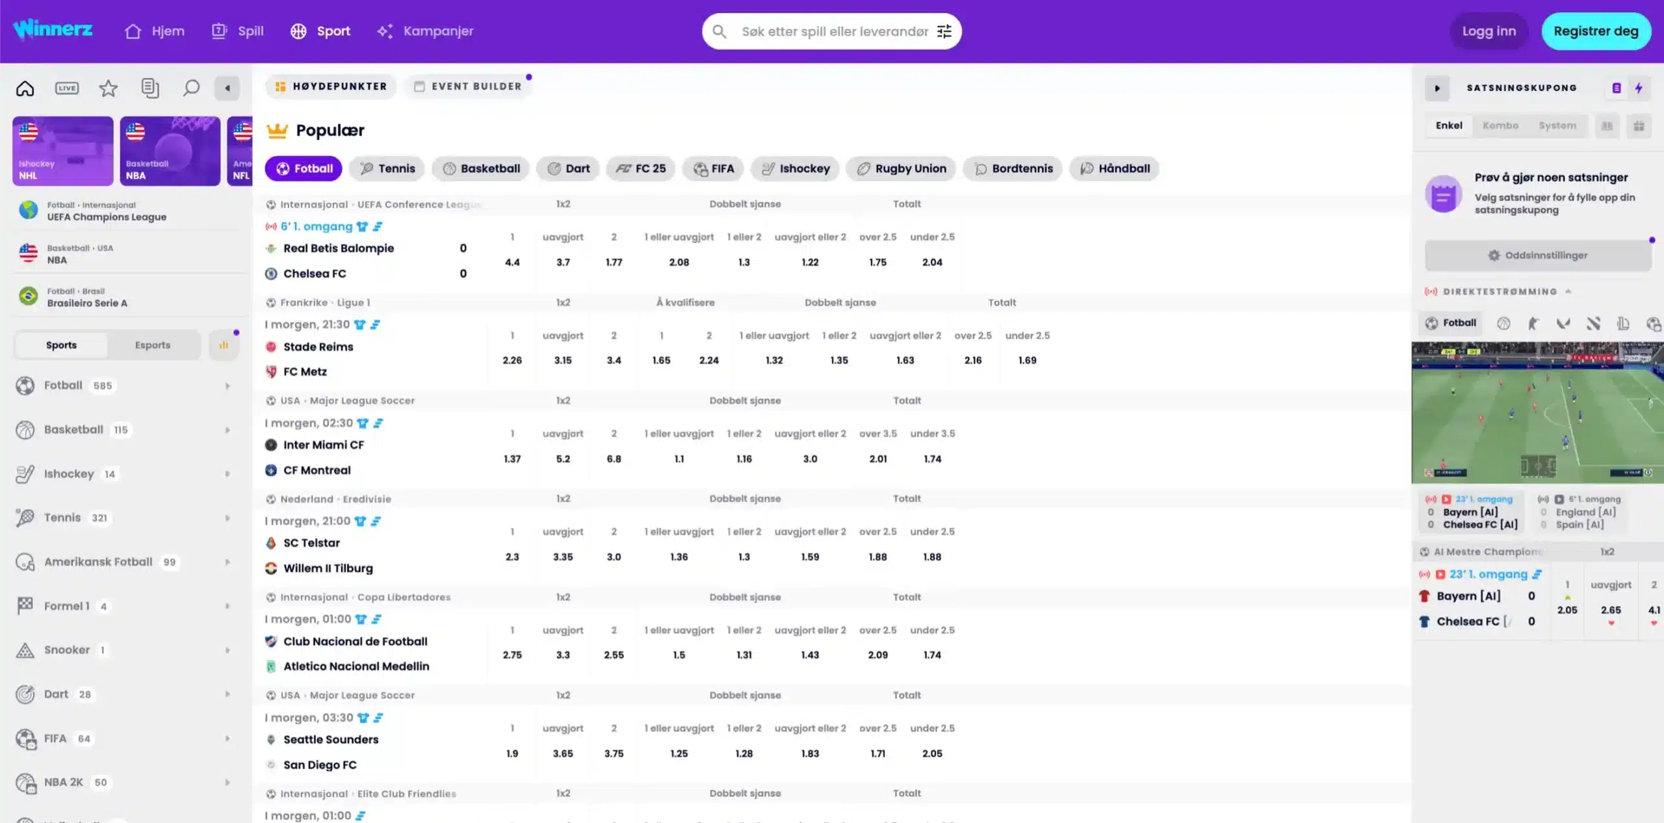Screen dimensions: 1664x823
Task: Open statistics icon for SC Telstar match
Action: coord(376,521)
